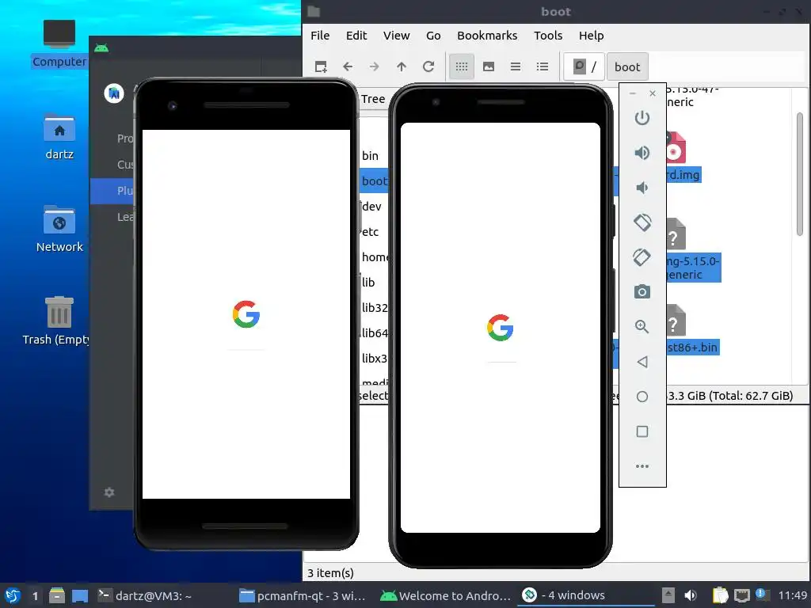
Task: Rotate emulator right
Action: tap(642, 257)
